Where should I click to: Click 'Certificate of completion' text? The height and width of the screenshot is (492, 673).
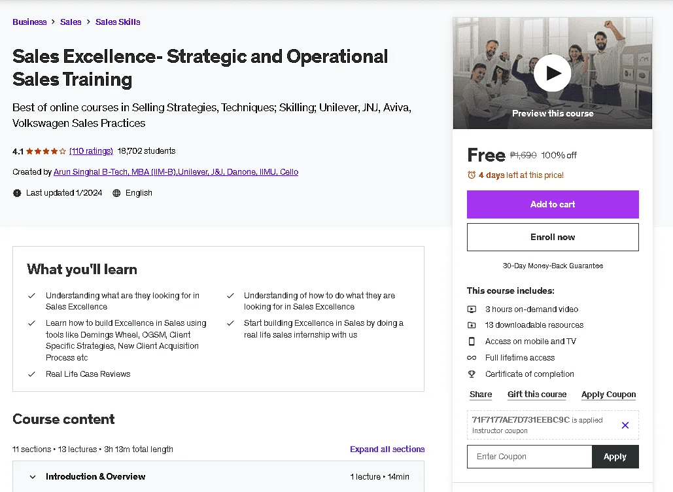[x=530, y=374]
